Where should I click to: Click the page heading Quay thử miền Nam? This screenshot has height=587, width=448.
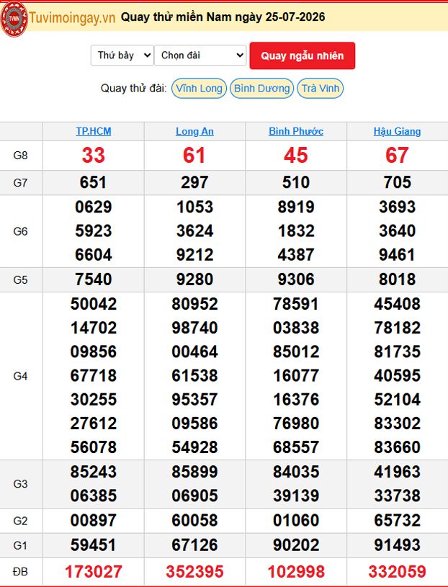point(178,17)
